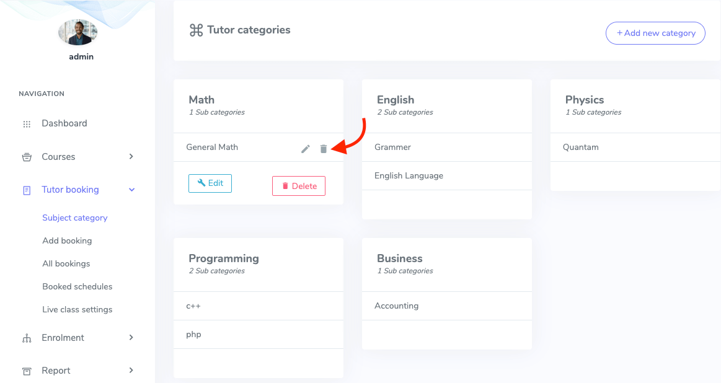The image size is (721, 383).
Task: Click the Tutor booking book icon
Action: (x=27, y=190)
